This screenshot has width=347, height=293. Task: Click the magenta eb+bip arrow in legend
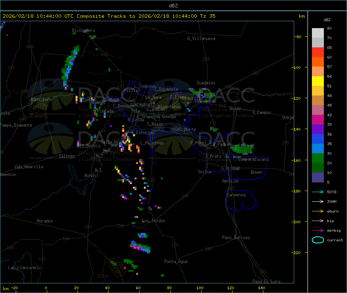click(318, 231)
